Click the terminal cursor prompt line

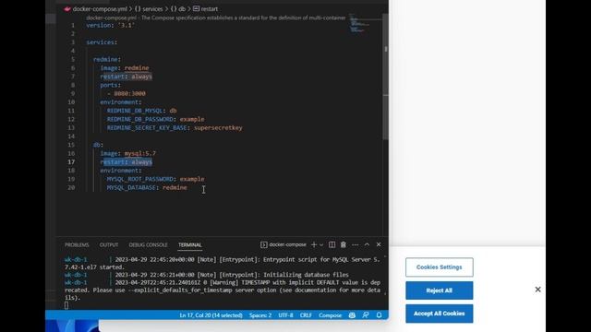66,305
